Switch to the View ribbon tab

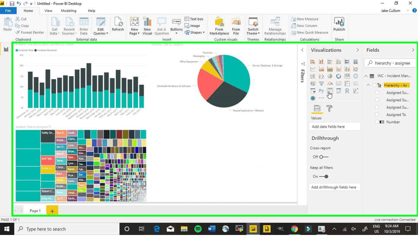click(48, 11)
